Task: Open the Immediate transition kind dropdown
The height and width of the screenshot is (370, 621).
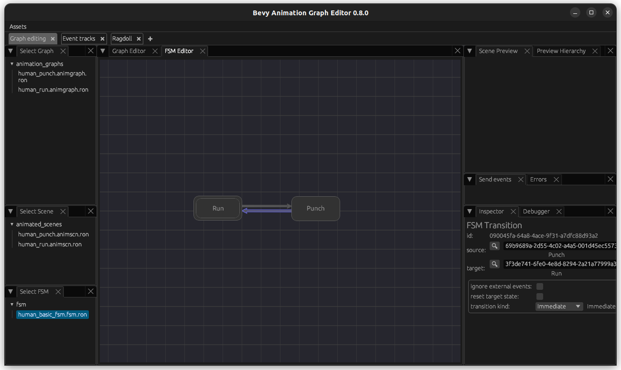Action: (559, 306)
